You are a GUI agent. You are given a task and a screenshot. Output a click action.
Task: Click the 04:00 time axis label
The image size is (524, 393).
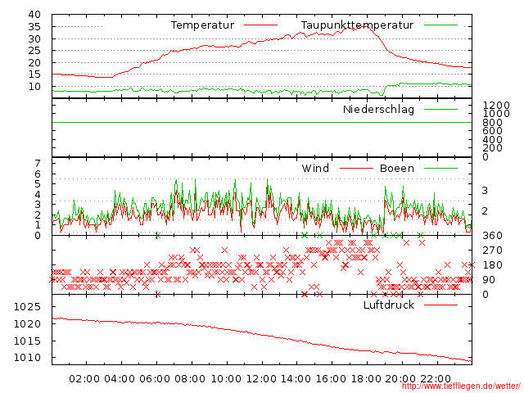click(x=120, y=379)
